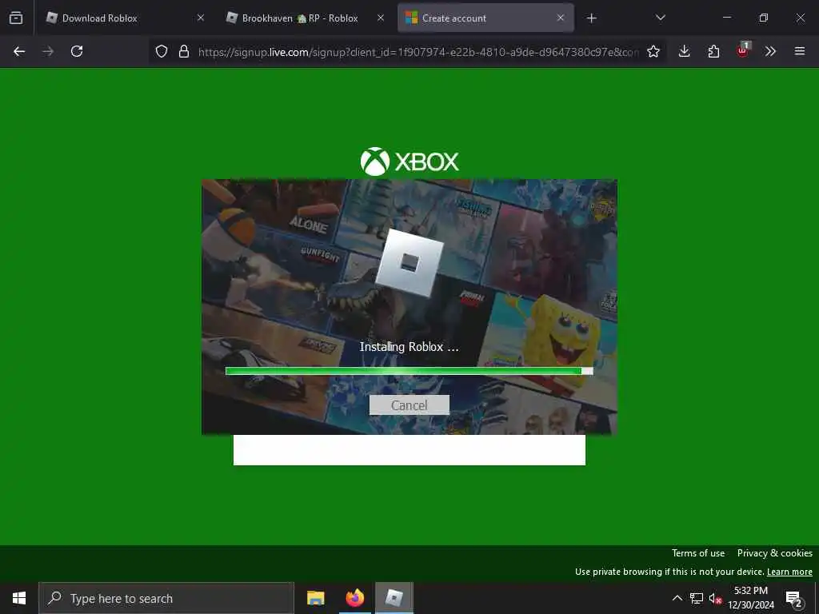Open the muted volume tray icon
Viewport: 819px width, 614px height.
click(x=715, y=599)
